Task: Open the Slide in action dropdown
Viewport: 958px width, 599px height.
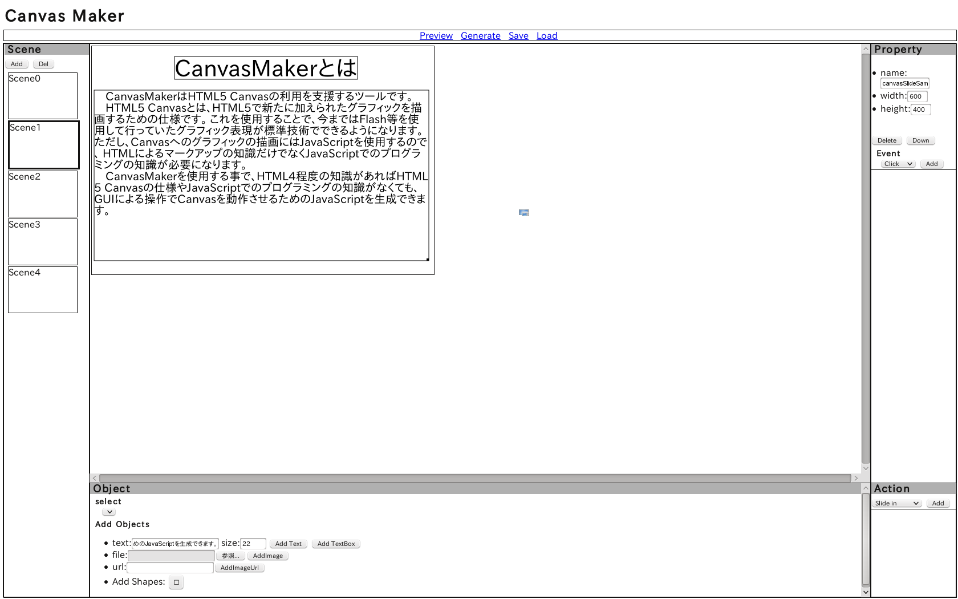Action: 897,503
